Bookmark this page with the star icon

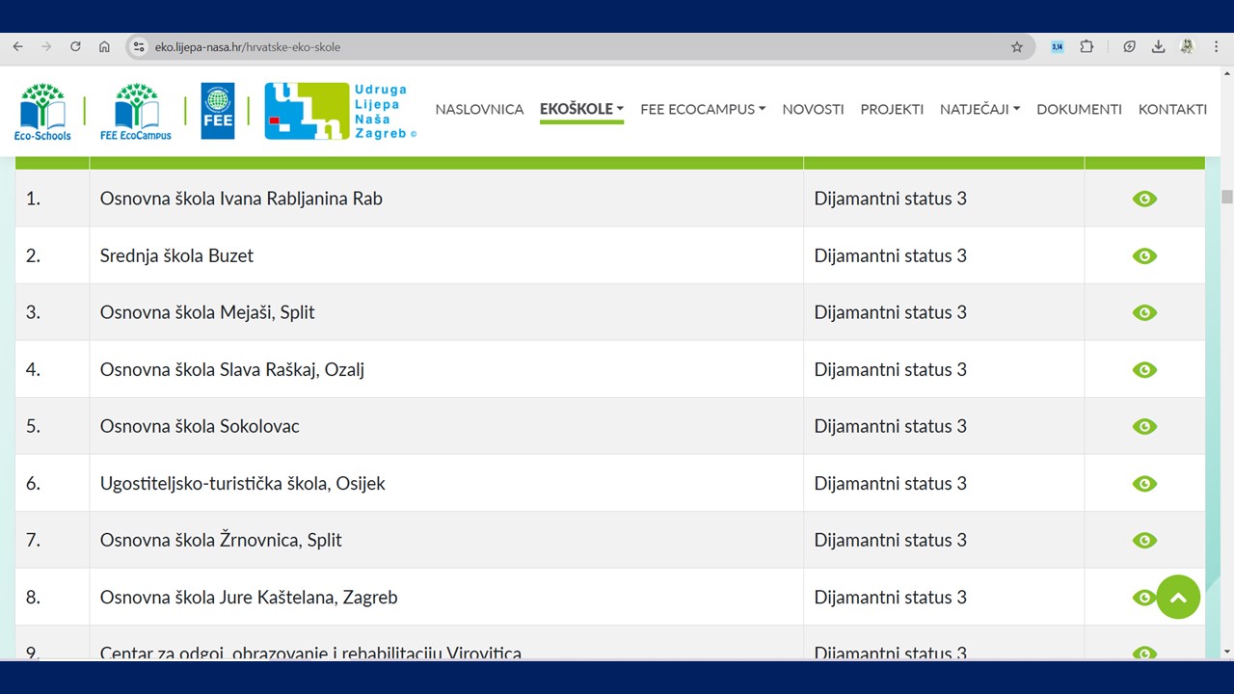(1016, 47)
